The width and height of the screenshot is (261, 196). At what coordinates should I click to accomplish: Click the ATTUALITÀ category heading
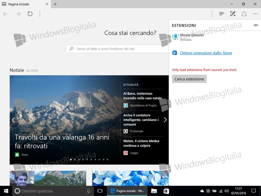(x=131, y=85)
